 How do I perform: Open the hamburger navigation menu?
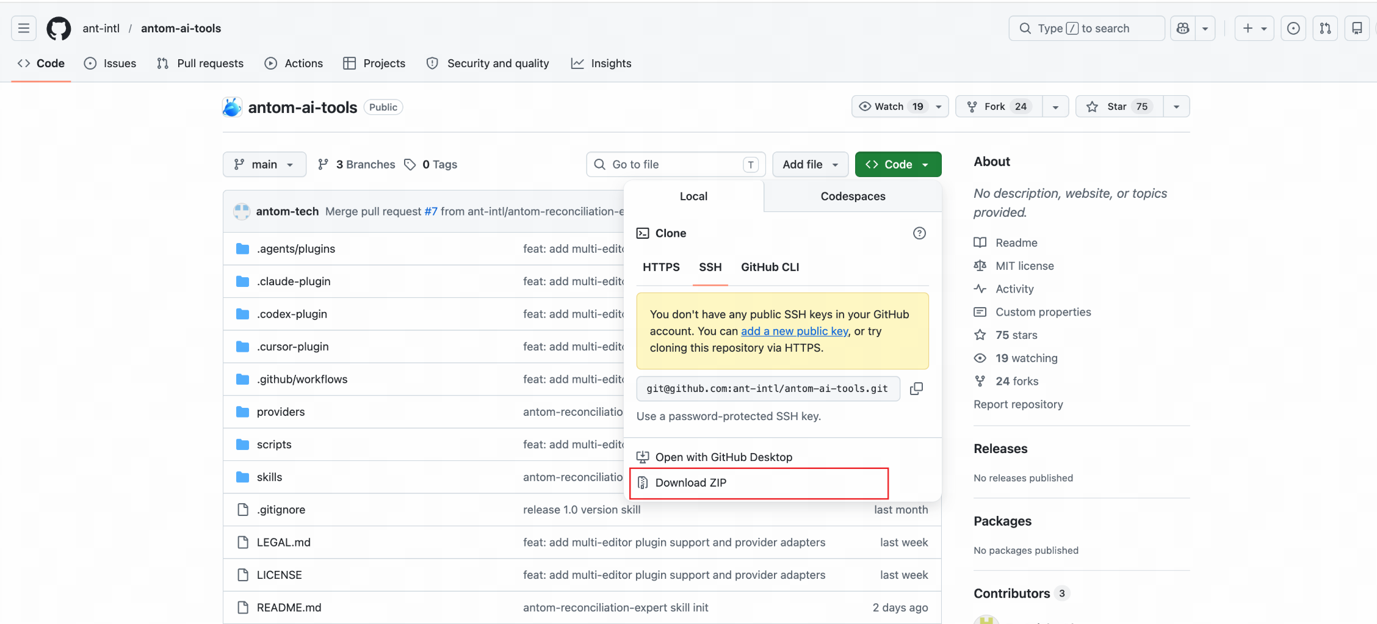point(24,28)
